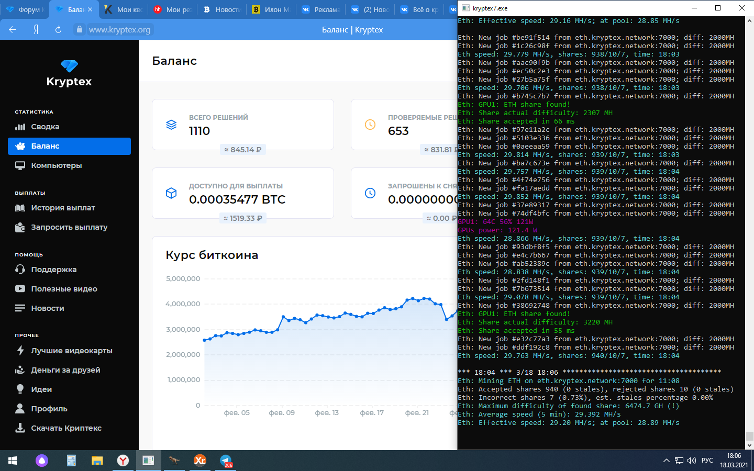Click Запросить выплату in sidebar
This screenshot has height=471, width=754.
click(69, 227)
